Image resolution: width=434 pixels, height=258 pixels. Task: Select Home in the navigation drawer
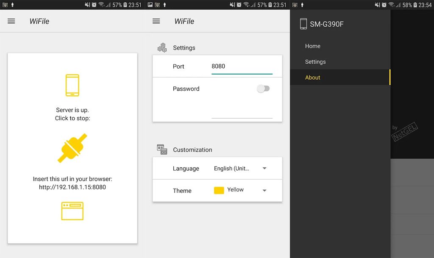(340, 46)
